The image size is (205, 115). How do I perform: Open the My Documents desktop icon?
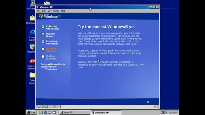pos(31,19)
